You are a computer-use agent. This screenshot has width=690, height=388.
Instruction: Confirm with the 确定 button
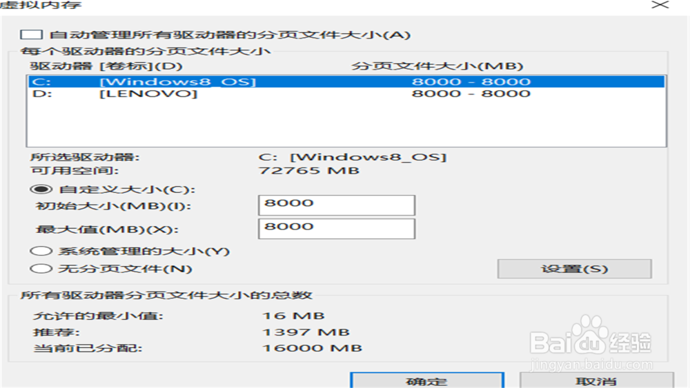(x=427, y=380)
